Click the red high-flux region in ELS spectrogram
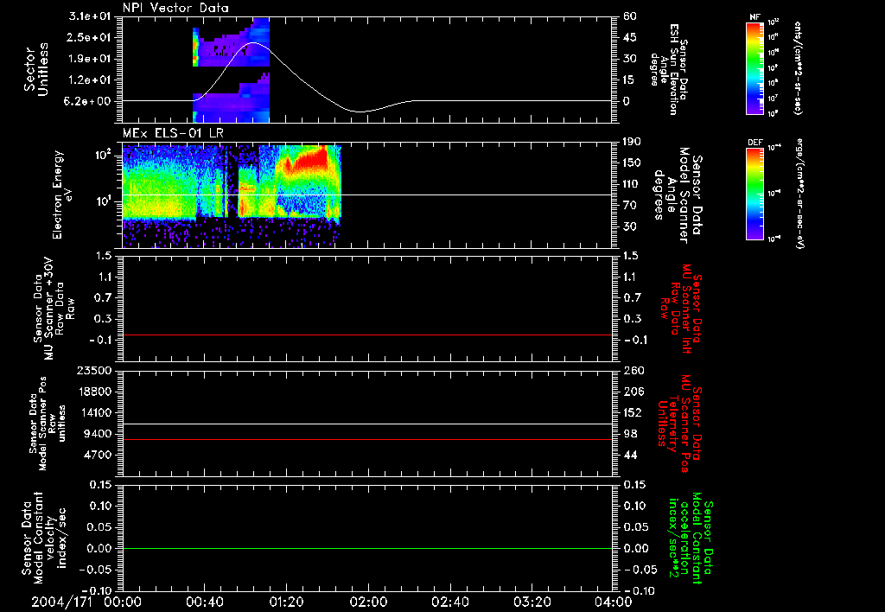The image size is (885, 612). [x=308, y=160]
